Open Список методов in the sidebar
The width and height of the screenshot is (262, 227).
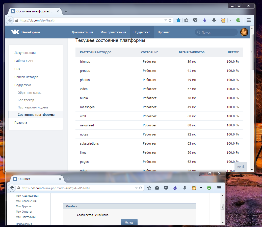pos(26,77)
